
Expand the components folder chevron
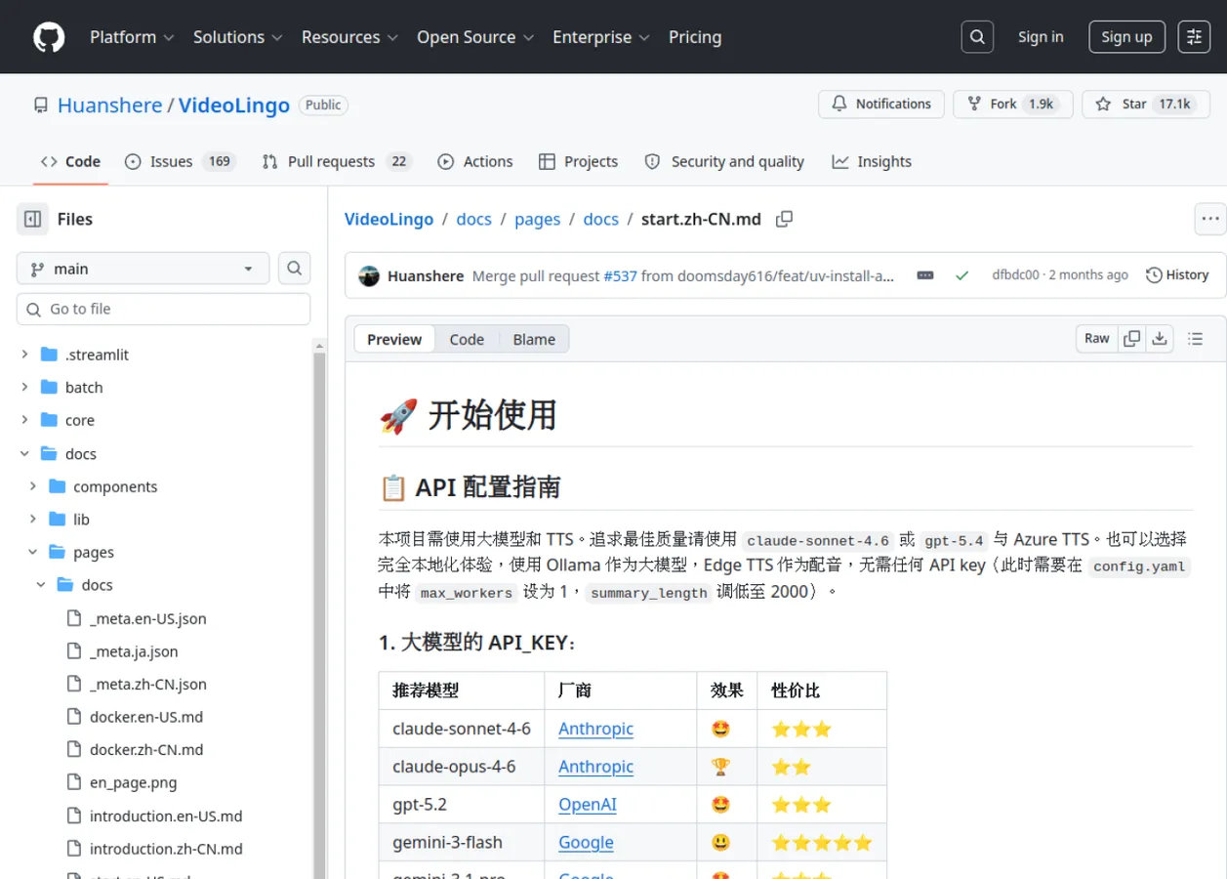click(33, 486)
